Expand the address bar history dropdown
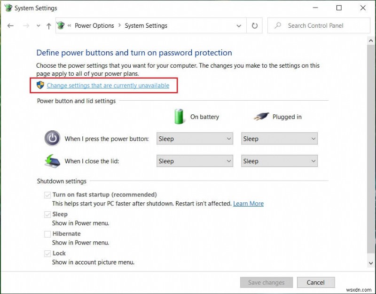The image size is (376, 294). pyautogui.click(x=239, y=25)
